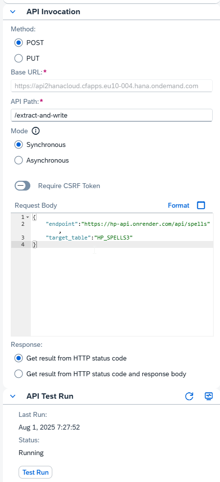Click line number 3 in editor gutter
220x482 pixels.
pos(22,237)
